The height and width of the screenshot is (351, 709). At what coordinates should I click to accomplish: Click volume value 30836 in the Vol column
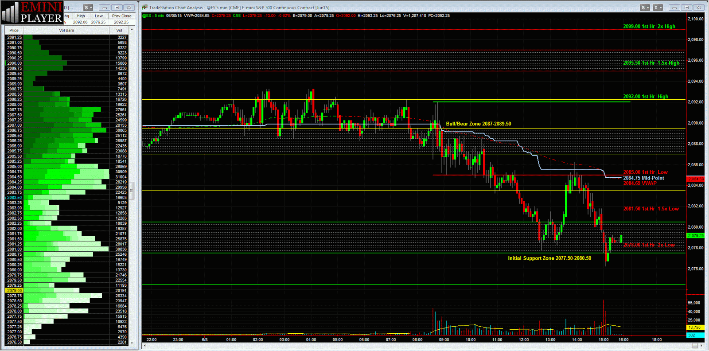(121, 249)
